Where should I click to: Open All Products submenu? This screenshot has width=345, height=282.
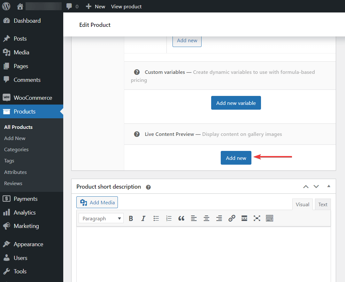tap(18, 127)
